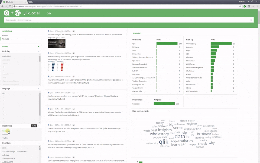
Task: Click 'qlik' in the word cloud
Action: 164,142
